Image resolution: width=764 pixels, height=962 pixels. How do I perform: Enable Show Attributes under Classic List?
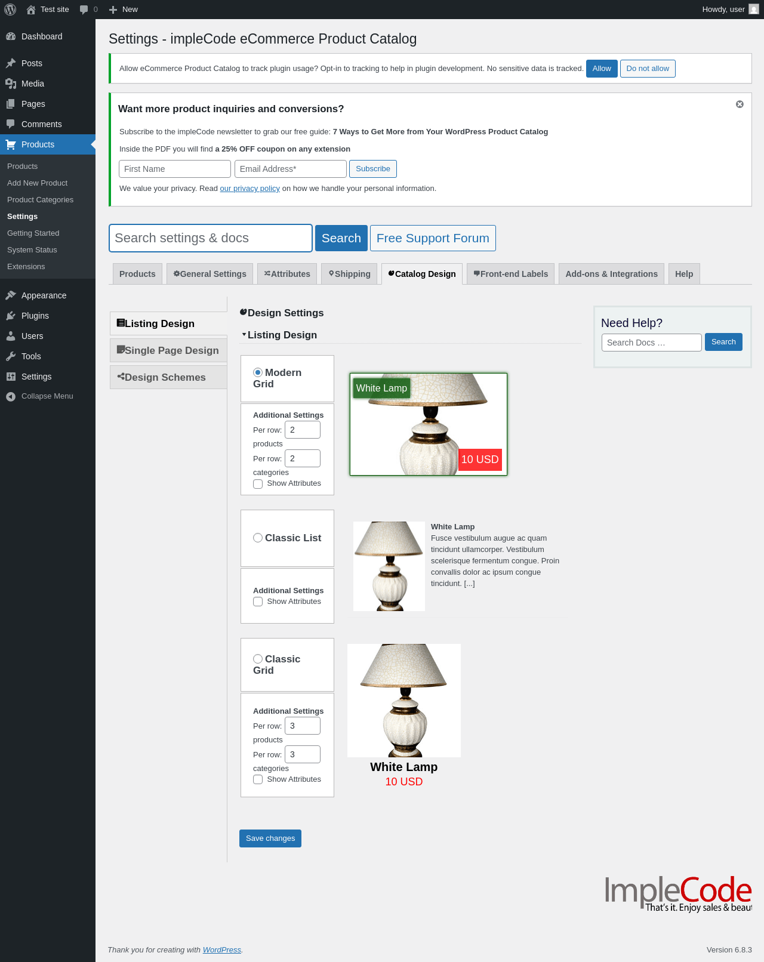click(258, 602)
